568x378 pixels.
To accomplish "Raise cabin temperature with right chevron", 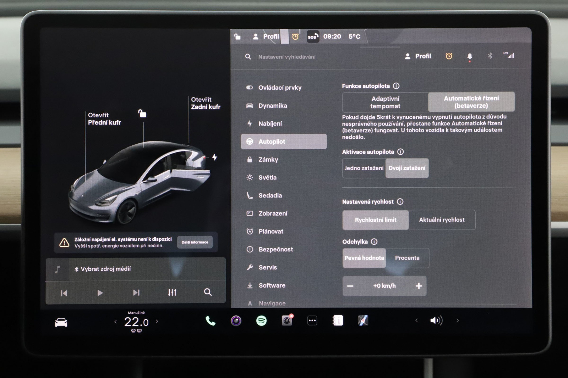I will [157, 322].
